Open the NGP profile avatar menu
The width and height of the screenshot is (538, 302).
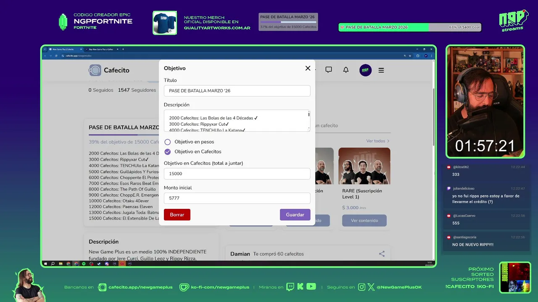[366, 70]
